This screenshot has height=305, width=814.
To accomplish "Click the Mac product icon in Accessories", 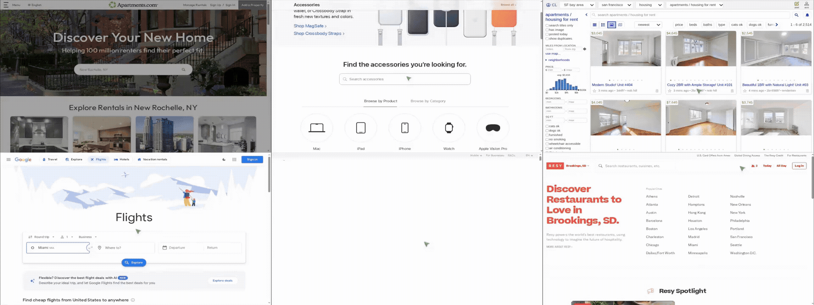I will pos(317,128).
